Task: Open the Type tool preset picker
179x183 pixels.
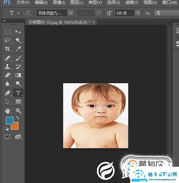Action: (x=18, y=13)
